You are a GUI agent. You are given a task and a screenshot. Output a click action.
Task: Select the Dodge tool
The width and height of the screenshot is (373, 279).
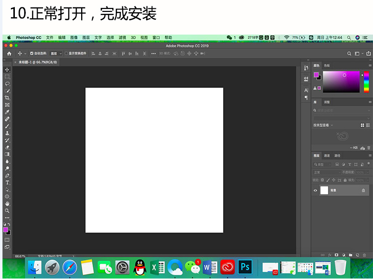[x=7, y=168]
